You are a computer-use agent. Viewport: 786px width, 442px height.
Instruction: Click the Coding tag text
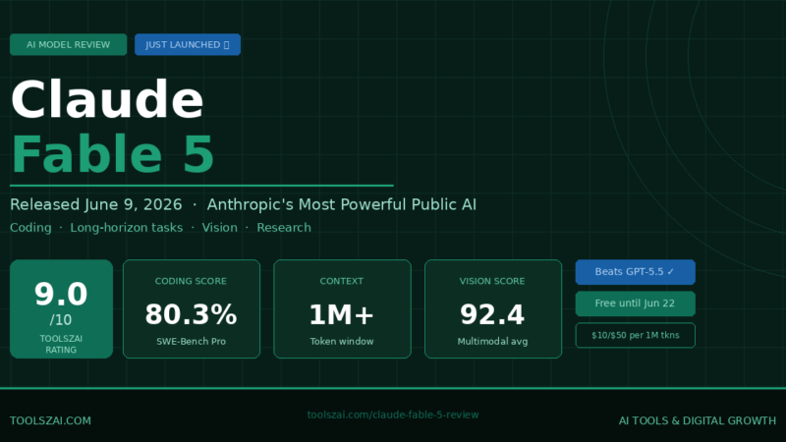(30, 228)
